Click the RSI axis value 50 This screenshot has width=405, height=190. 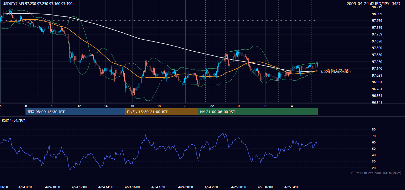374,149
